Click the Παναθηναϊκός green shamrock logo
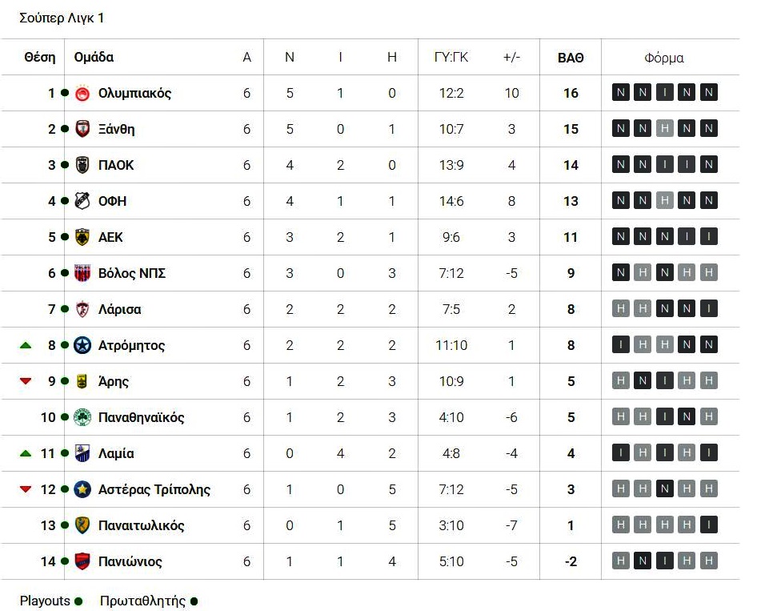The height and width of the screenshot is (611, 769). point(82,417)
